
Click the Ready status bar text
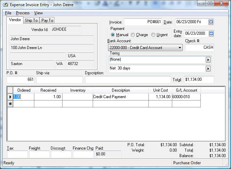click(x=9, y=163)
